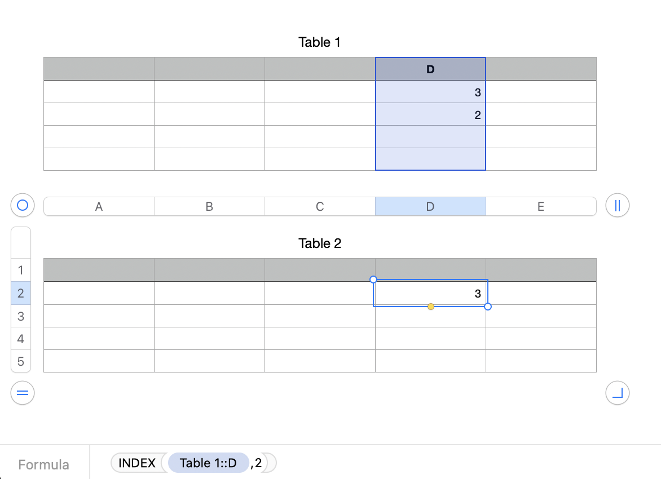Click the corner resize table handle
The image size is (661, 479).
(x=617, y=393)
